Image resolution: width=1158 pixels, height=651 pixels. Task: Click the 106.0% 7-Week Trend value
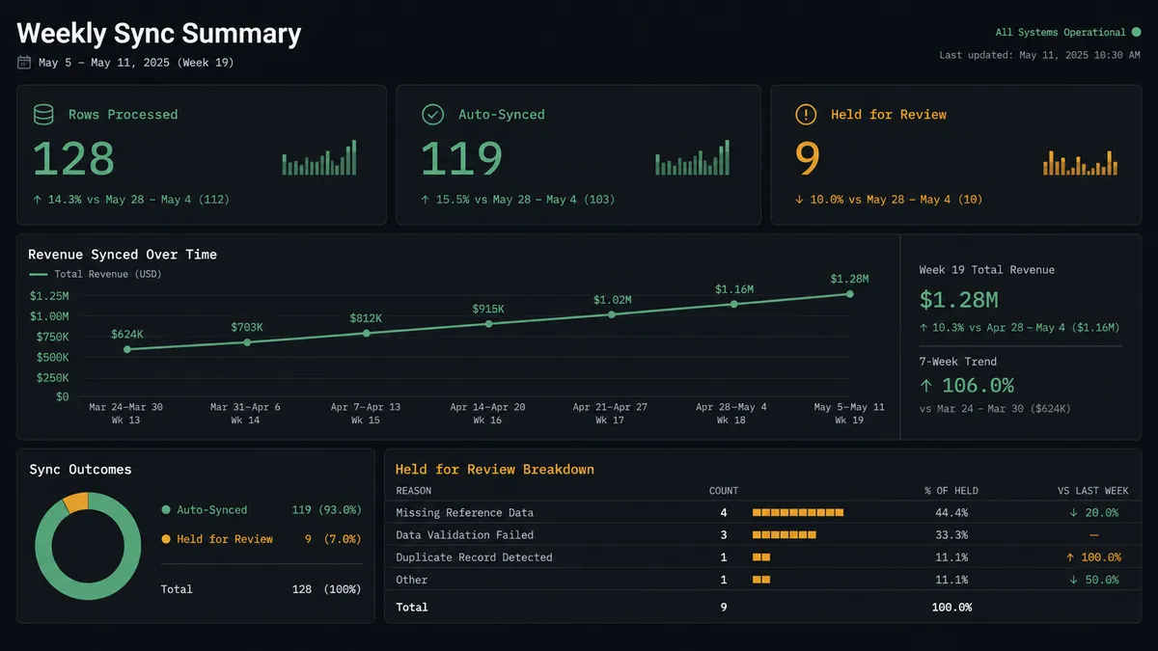tap(966, 386)
